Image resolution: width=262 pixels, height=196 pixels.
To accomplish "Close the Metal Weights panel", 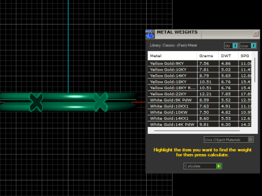I will point(255,34).
